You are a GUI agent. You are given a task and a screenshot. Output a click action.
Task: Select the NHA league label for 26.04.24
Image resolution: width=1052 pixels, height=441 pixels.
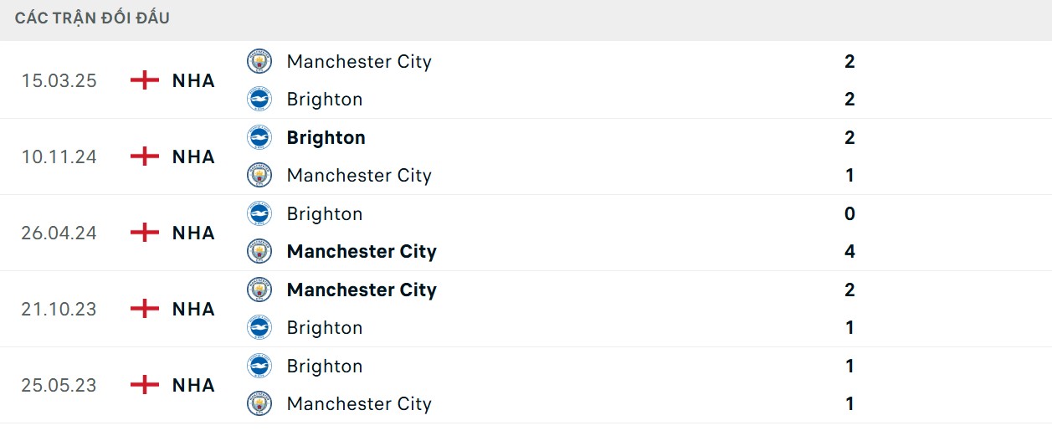pos(193,233)
